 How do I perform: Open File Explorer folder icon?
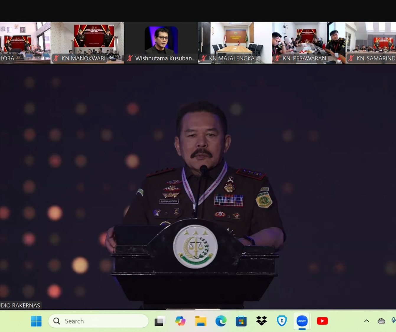pos(201,321)
